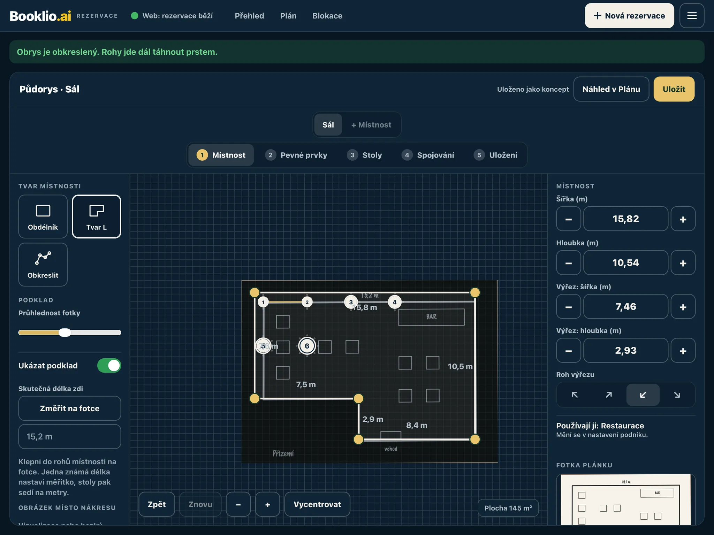Click the Zpět undo button
This screenshot has height=535, width=714.
pyautogui.click(x=157, y=504)
